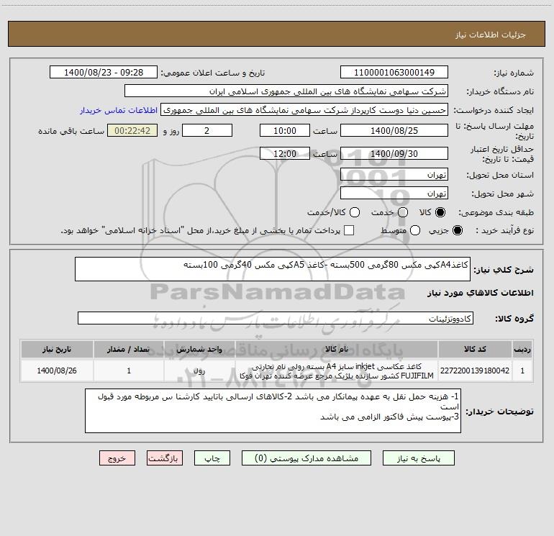Click the FUJIFILM inkjet paper name cell

tap(337, 371)
